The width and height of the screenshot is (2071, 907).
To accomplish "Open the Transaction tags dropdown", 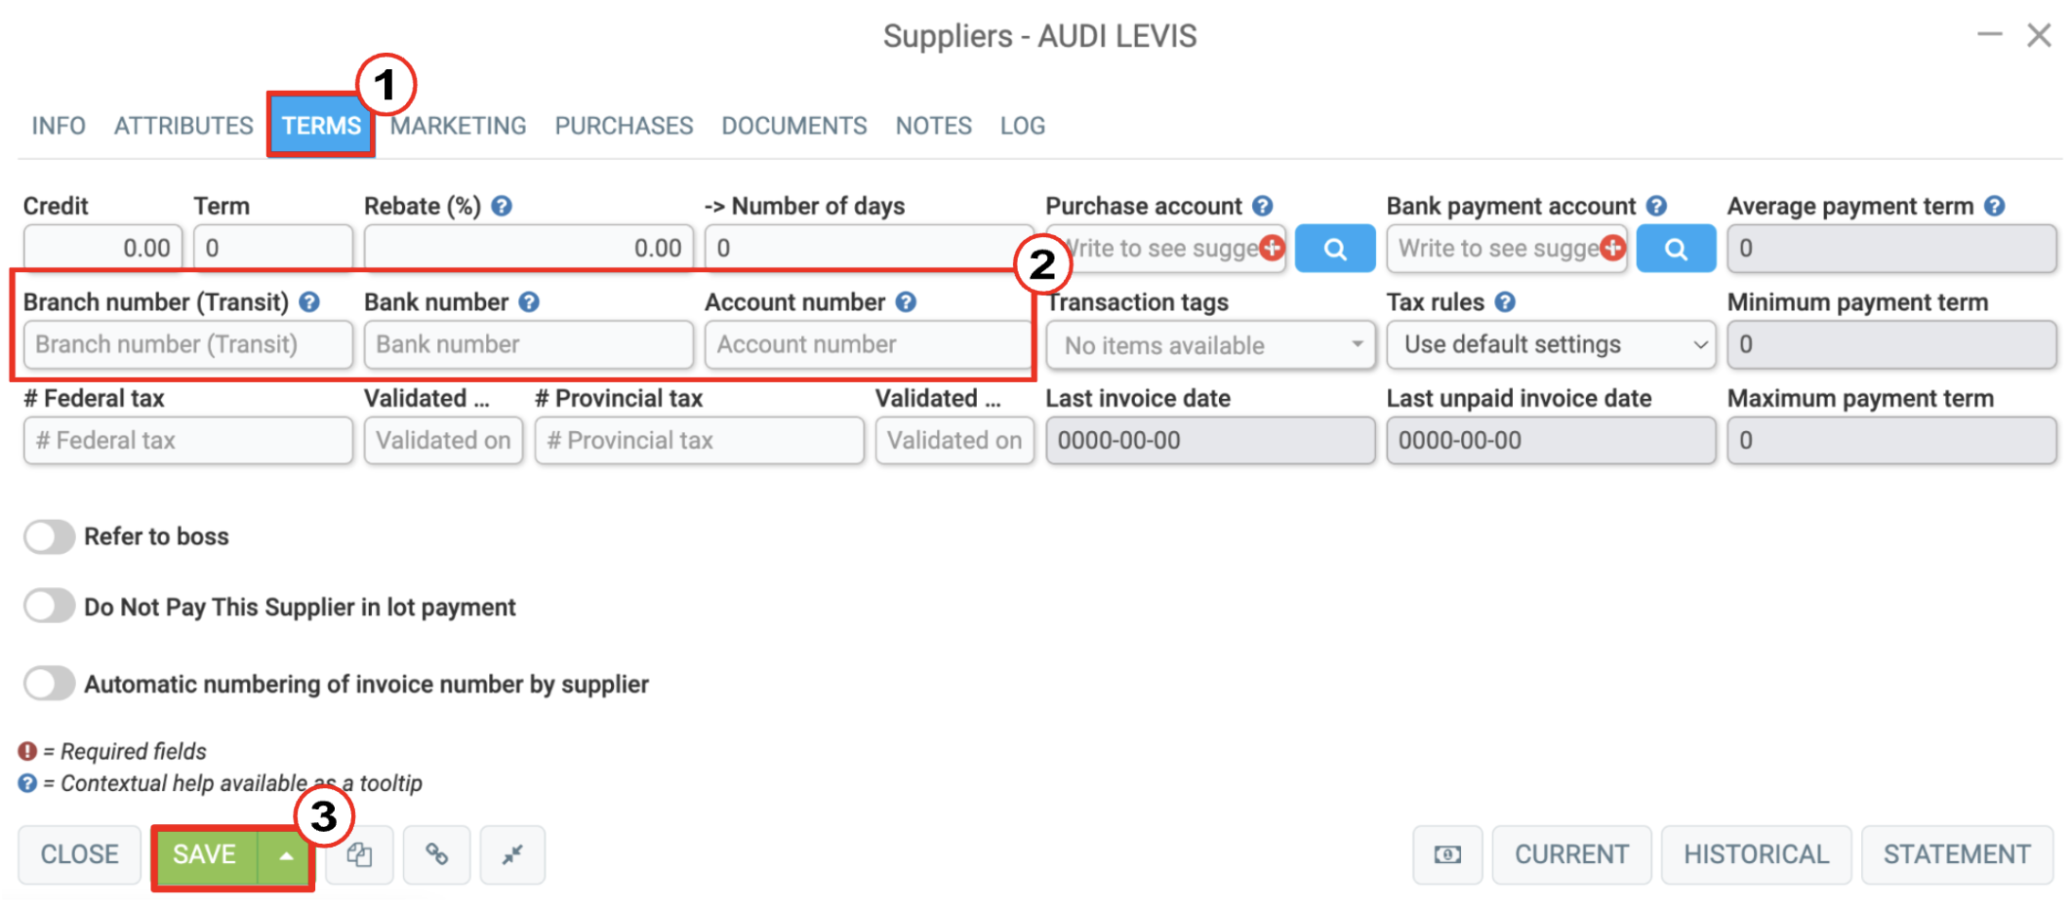I will (x=1210, y=345).
